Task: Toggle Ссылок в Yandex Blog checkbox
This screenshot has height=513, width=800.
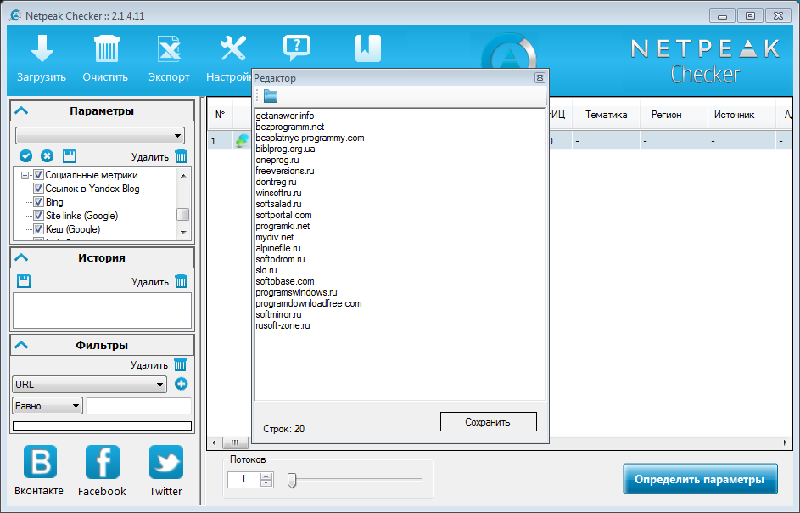Action: click(38, 189)
